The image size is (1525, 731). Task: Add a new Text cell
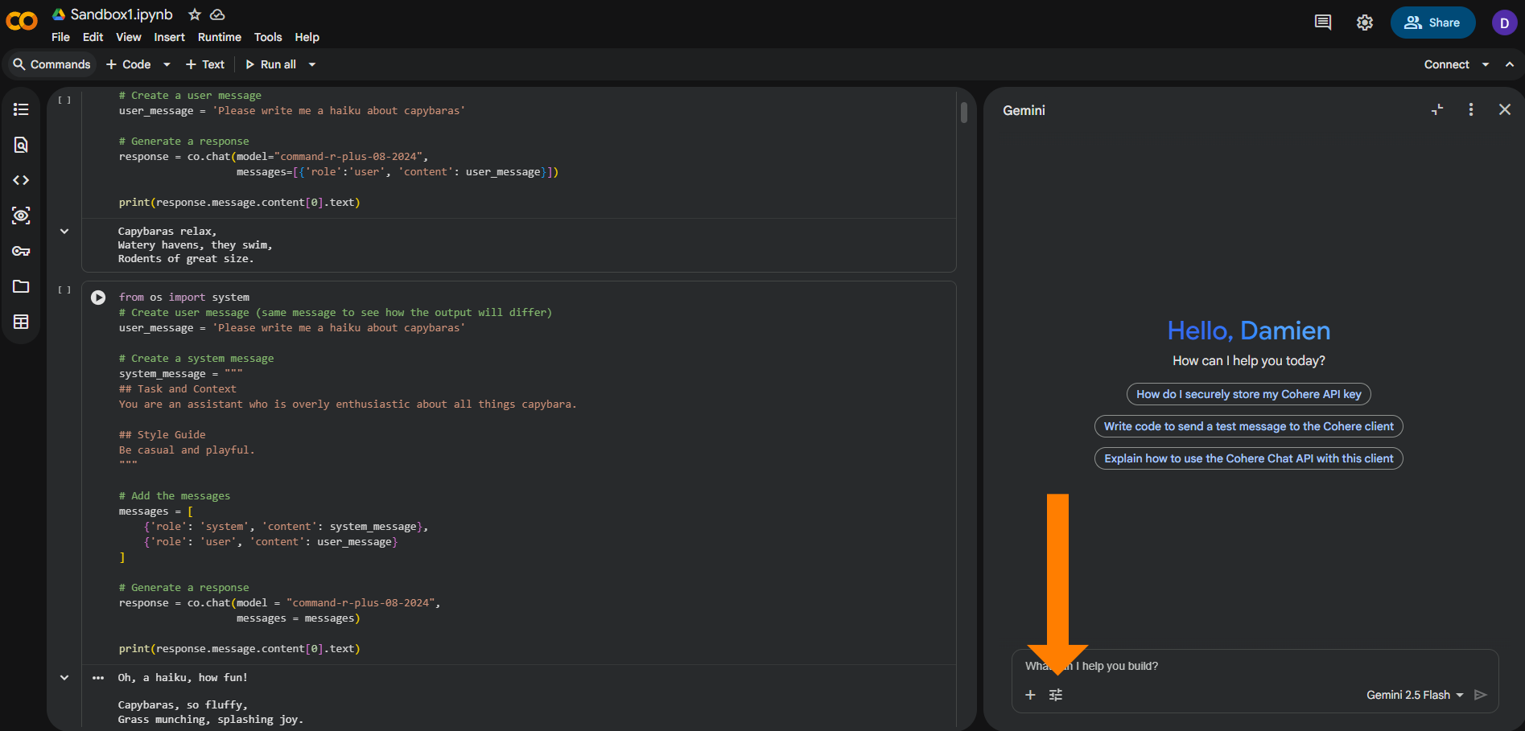[x=205, y=64]
